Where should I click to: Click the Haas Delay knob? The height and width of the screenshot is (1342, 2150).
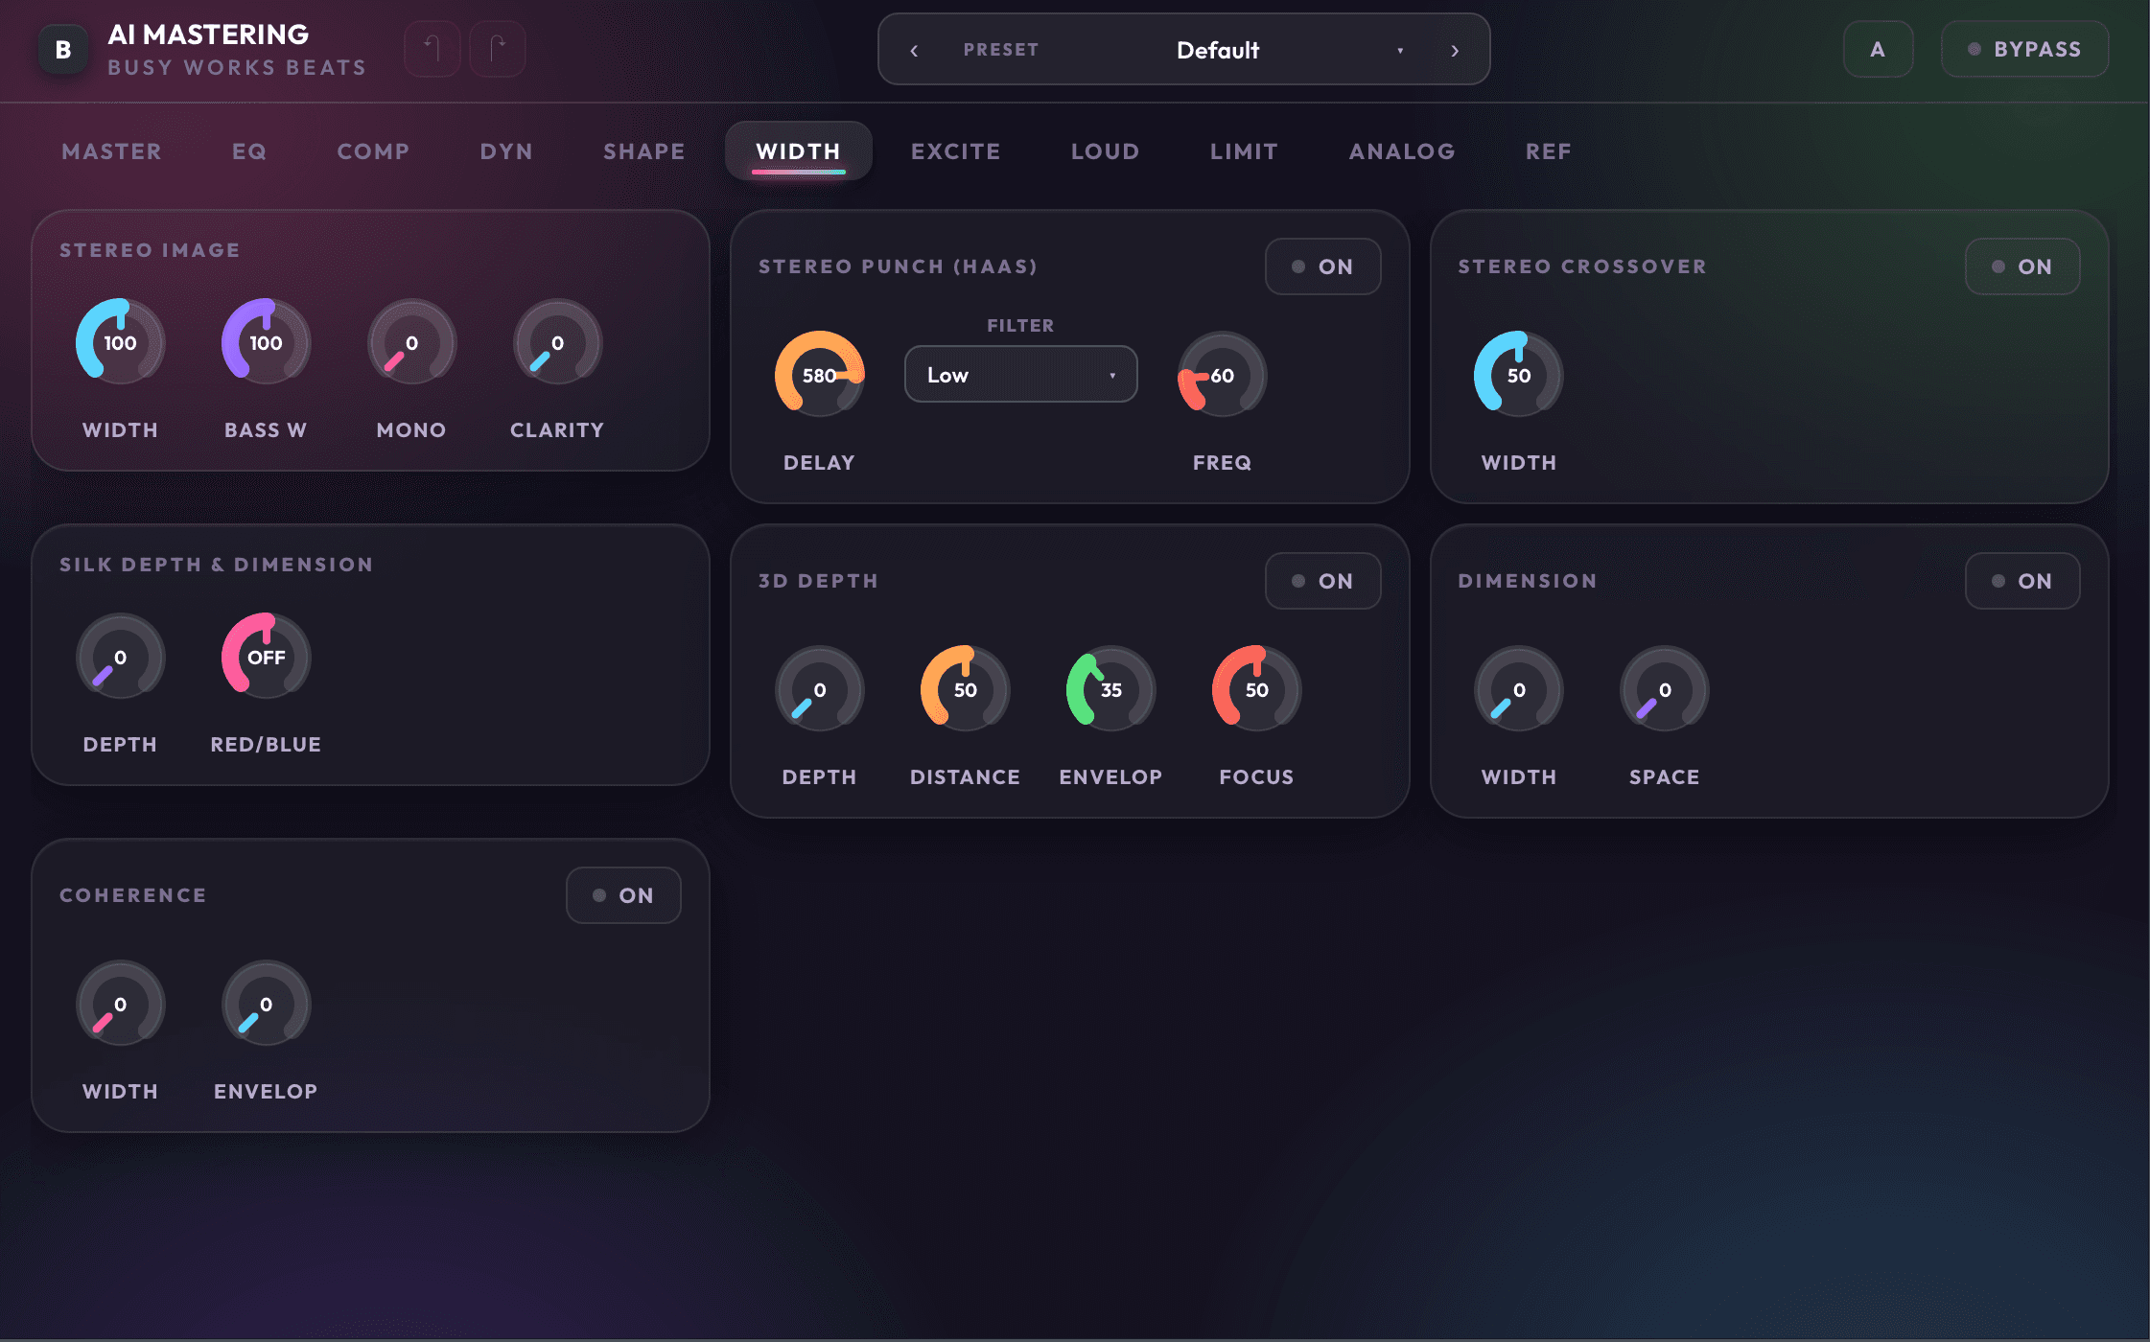pos(819,375)
